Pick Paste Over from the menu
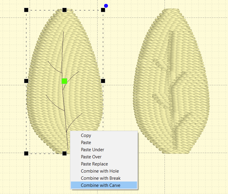 point(91,157)
